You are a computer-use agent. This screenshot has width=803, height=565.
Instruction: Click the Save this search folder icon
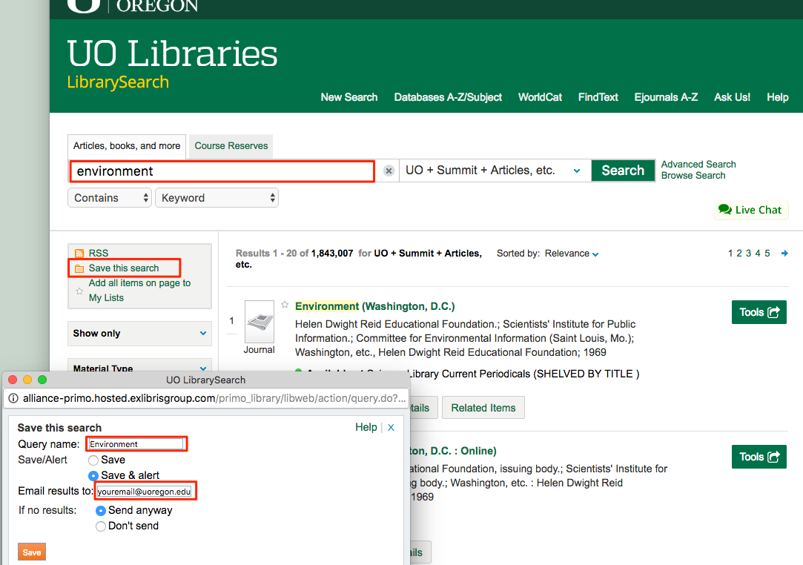click(79, 268)
